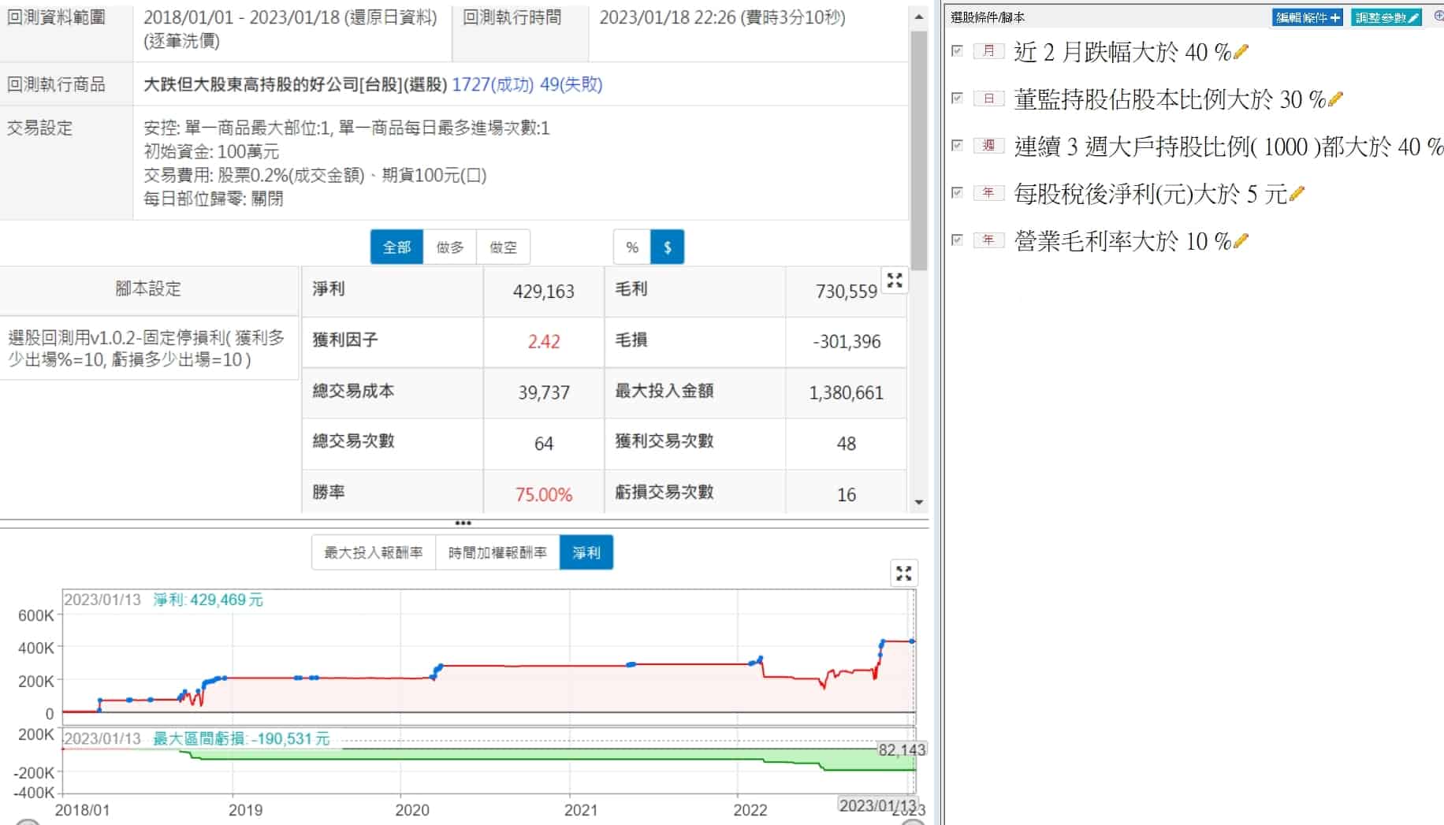Disable the 營業毛利率大於 10 % checkbox
The image size is (1444, 825).
957,240
